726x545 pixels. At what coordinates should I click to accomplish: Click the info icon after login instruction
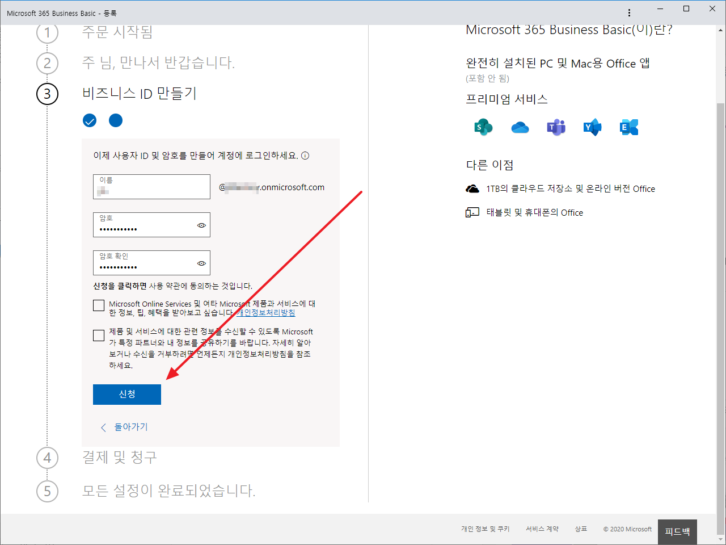305,156
